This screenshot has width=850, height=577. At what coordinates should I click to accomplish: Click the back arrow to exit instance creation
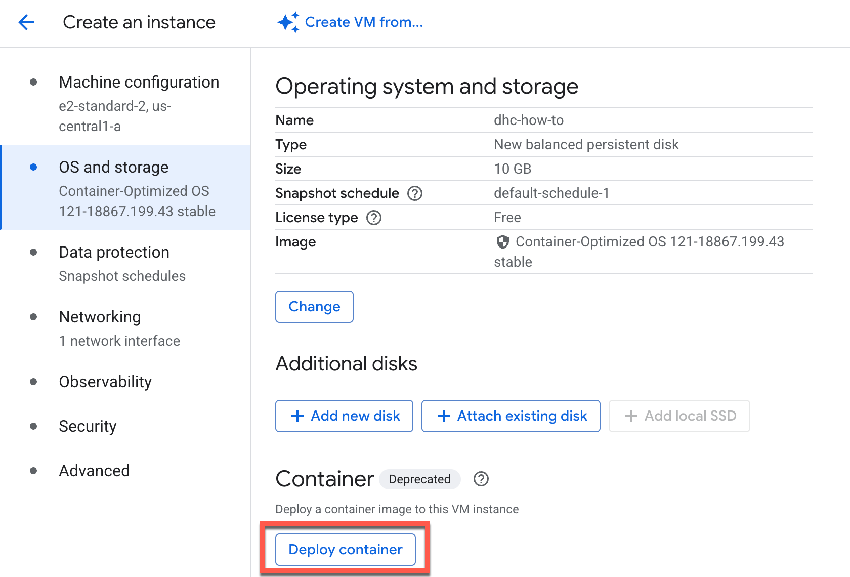[26, 22]
